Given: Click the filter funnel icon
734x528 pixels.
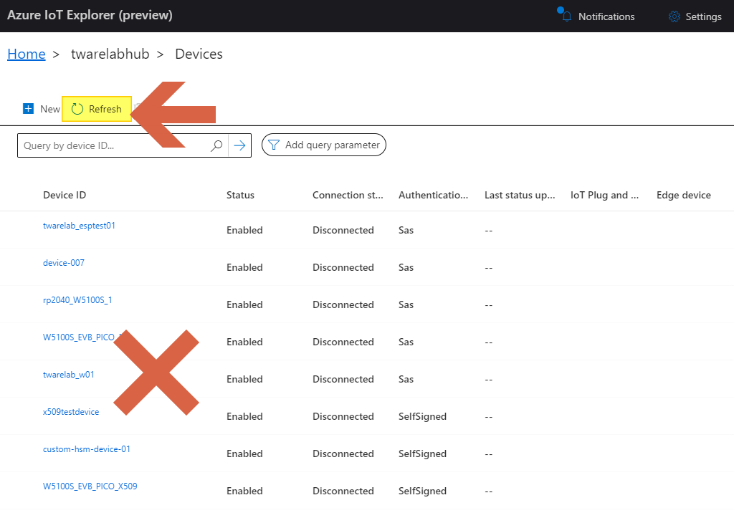Looking at the screenshot, I should [274, 145].
